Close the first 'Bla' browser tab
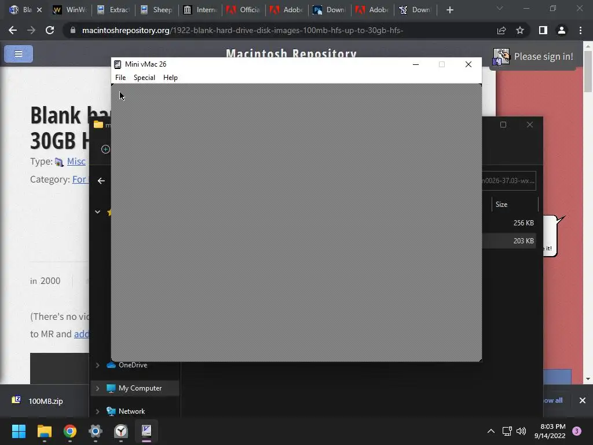Image resolution: width=593 pixels, height=445 pixels. pos(39,10)
